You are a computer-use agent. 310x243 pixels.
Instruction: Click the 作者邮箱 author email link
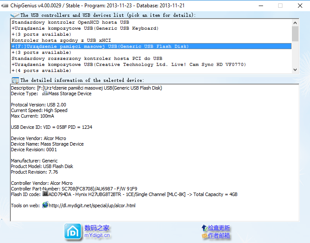(x=219, y=236)
